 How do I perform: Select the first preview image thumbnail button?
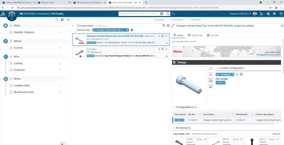coord(210,81)
